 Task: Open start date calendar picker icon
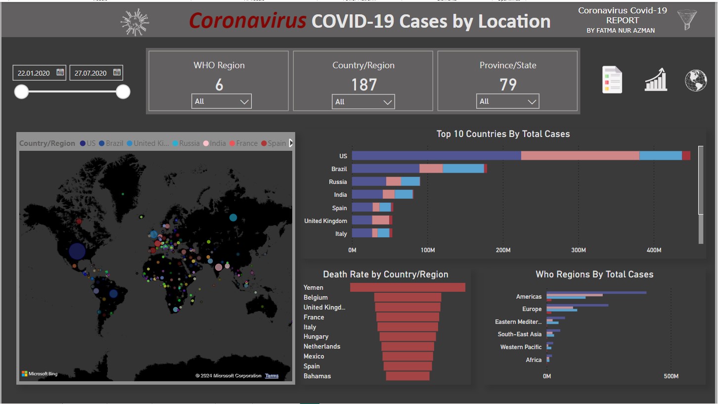click(60, 72)
